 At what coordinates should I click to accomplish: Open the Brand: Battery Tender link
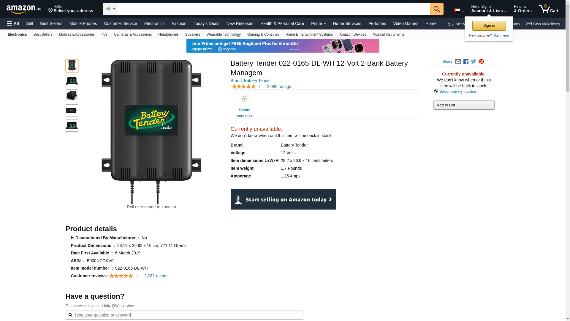click(251, 81)
